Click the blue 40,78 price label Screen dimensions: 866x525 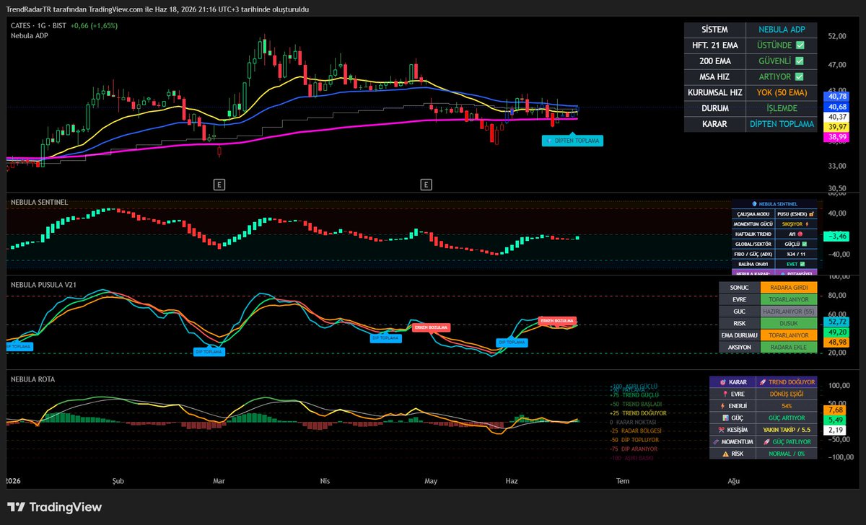coord(838,96)
